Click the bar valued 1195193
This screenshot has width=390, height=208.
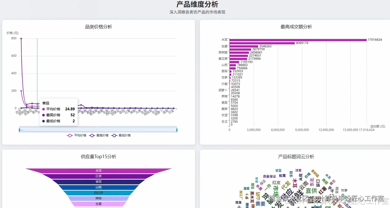click(234, 62)
